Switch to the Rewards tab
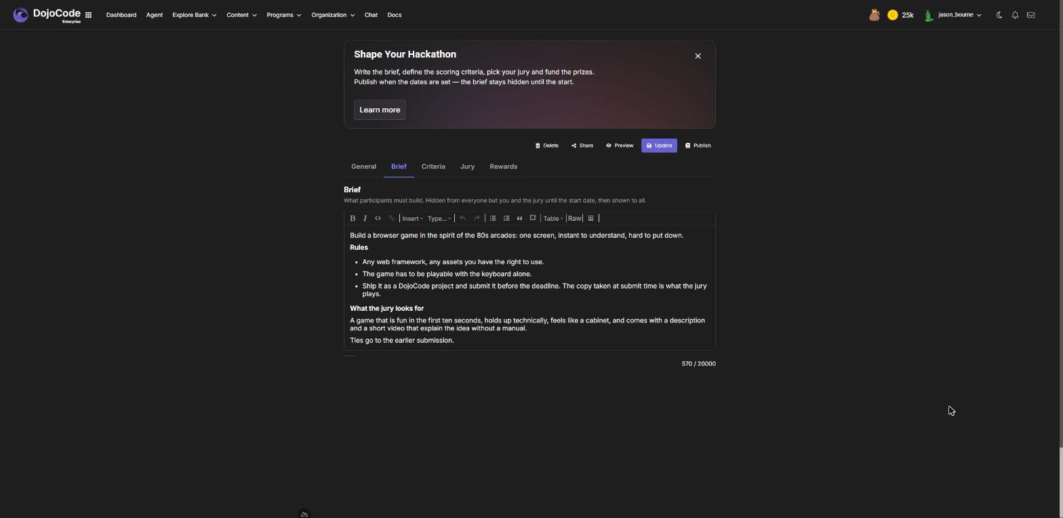The image size is (1063, 518). click(503, 167)
